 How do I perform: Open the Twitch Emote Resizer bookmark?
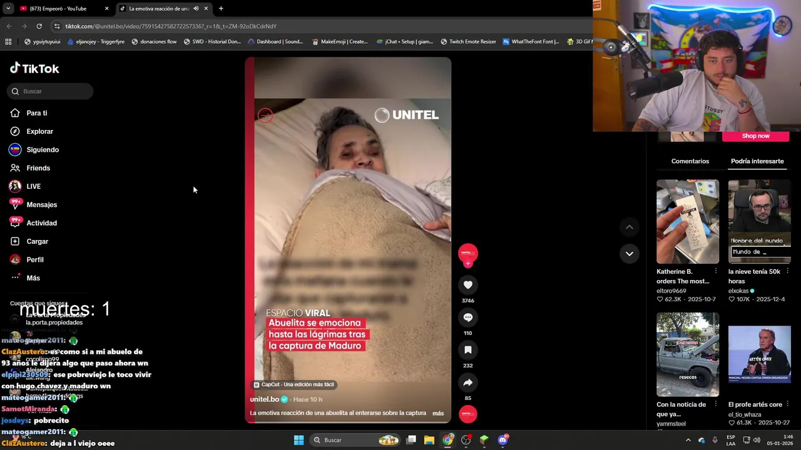tap(468, 42)
